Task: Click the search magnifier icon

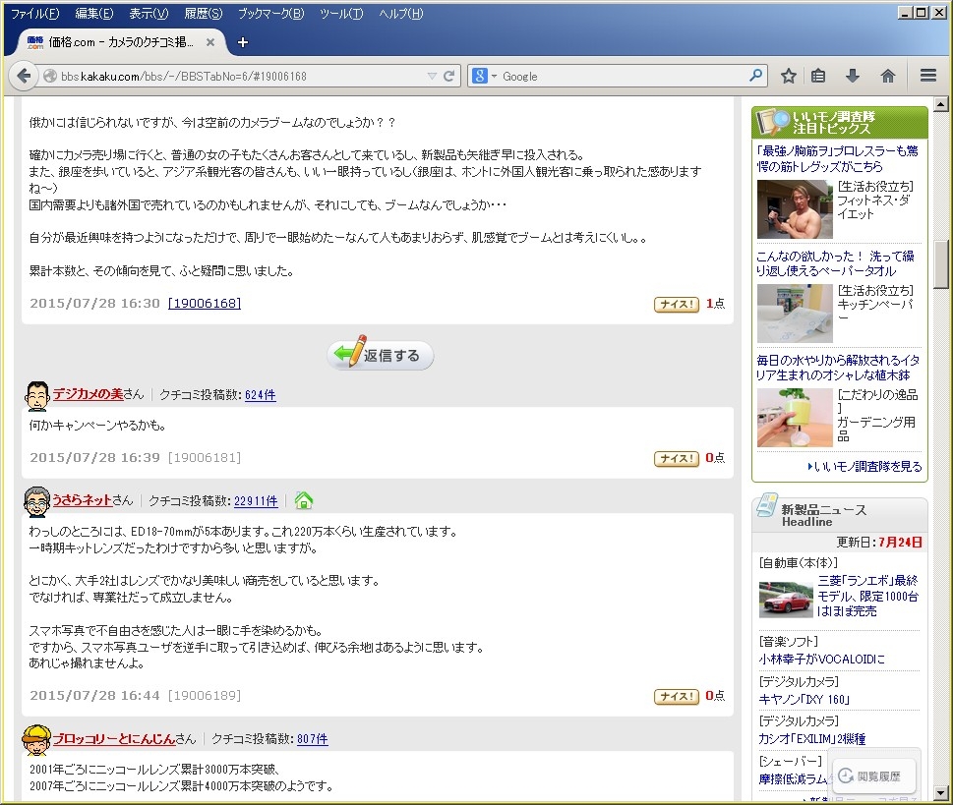Action: (x=755, y=76)
